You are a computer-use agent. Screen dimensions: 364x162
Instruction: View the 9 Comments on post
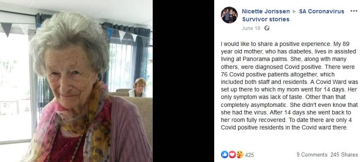tap(312, 154)
